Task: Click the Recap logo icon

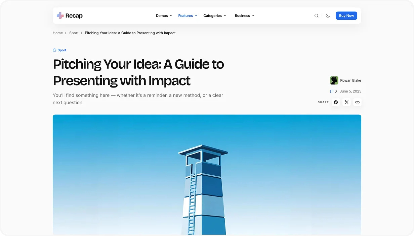Action: [60, 16]
